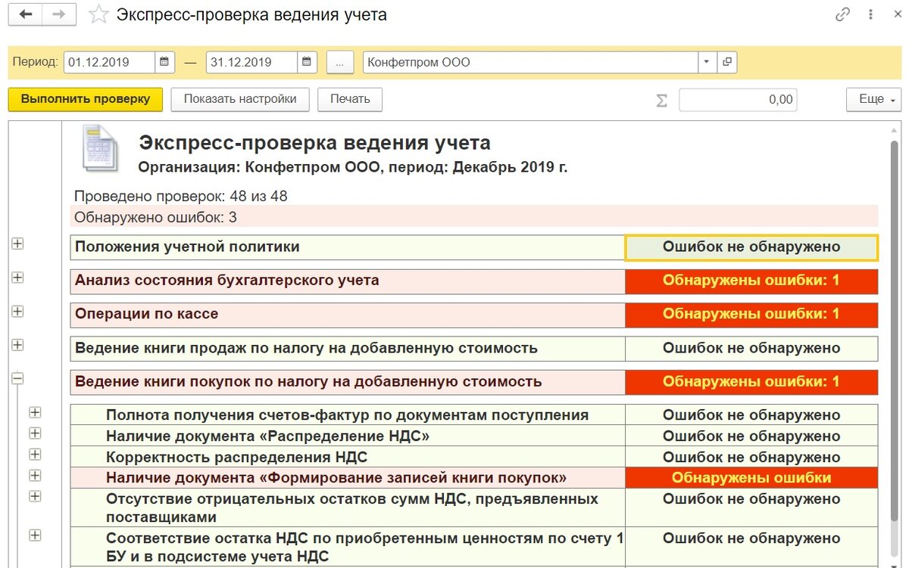Screen dimensions: 909x568
Task: Select Отсутствие отрицательных остатков сумм НДС text
Action: (x=352, y=508)
